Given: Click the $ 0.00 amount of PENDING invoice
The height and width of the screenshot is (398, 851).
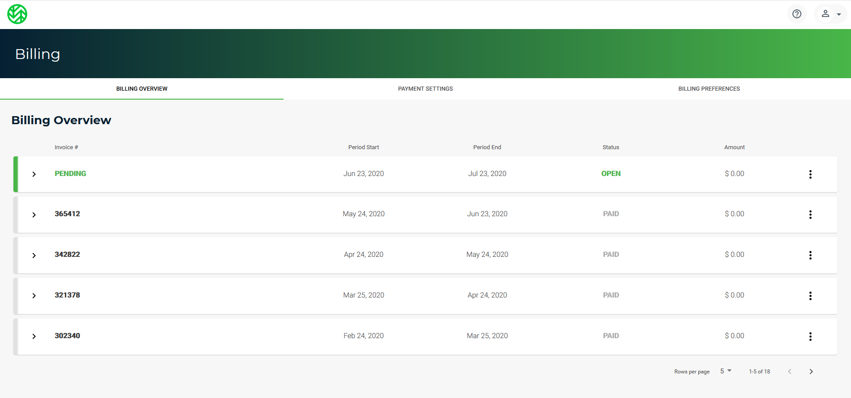Looking at the screenshot, I should tap(734, 174).
